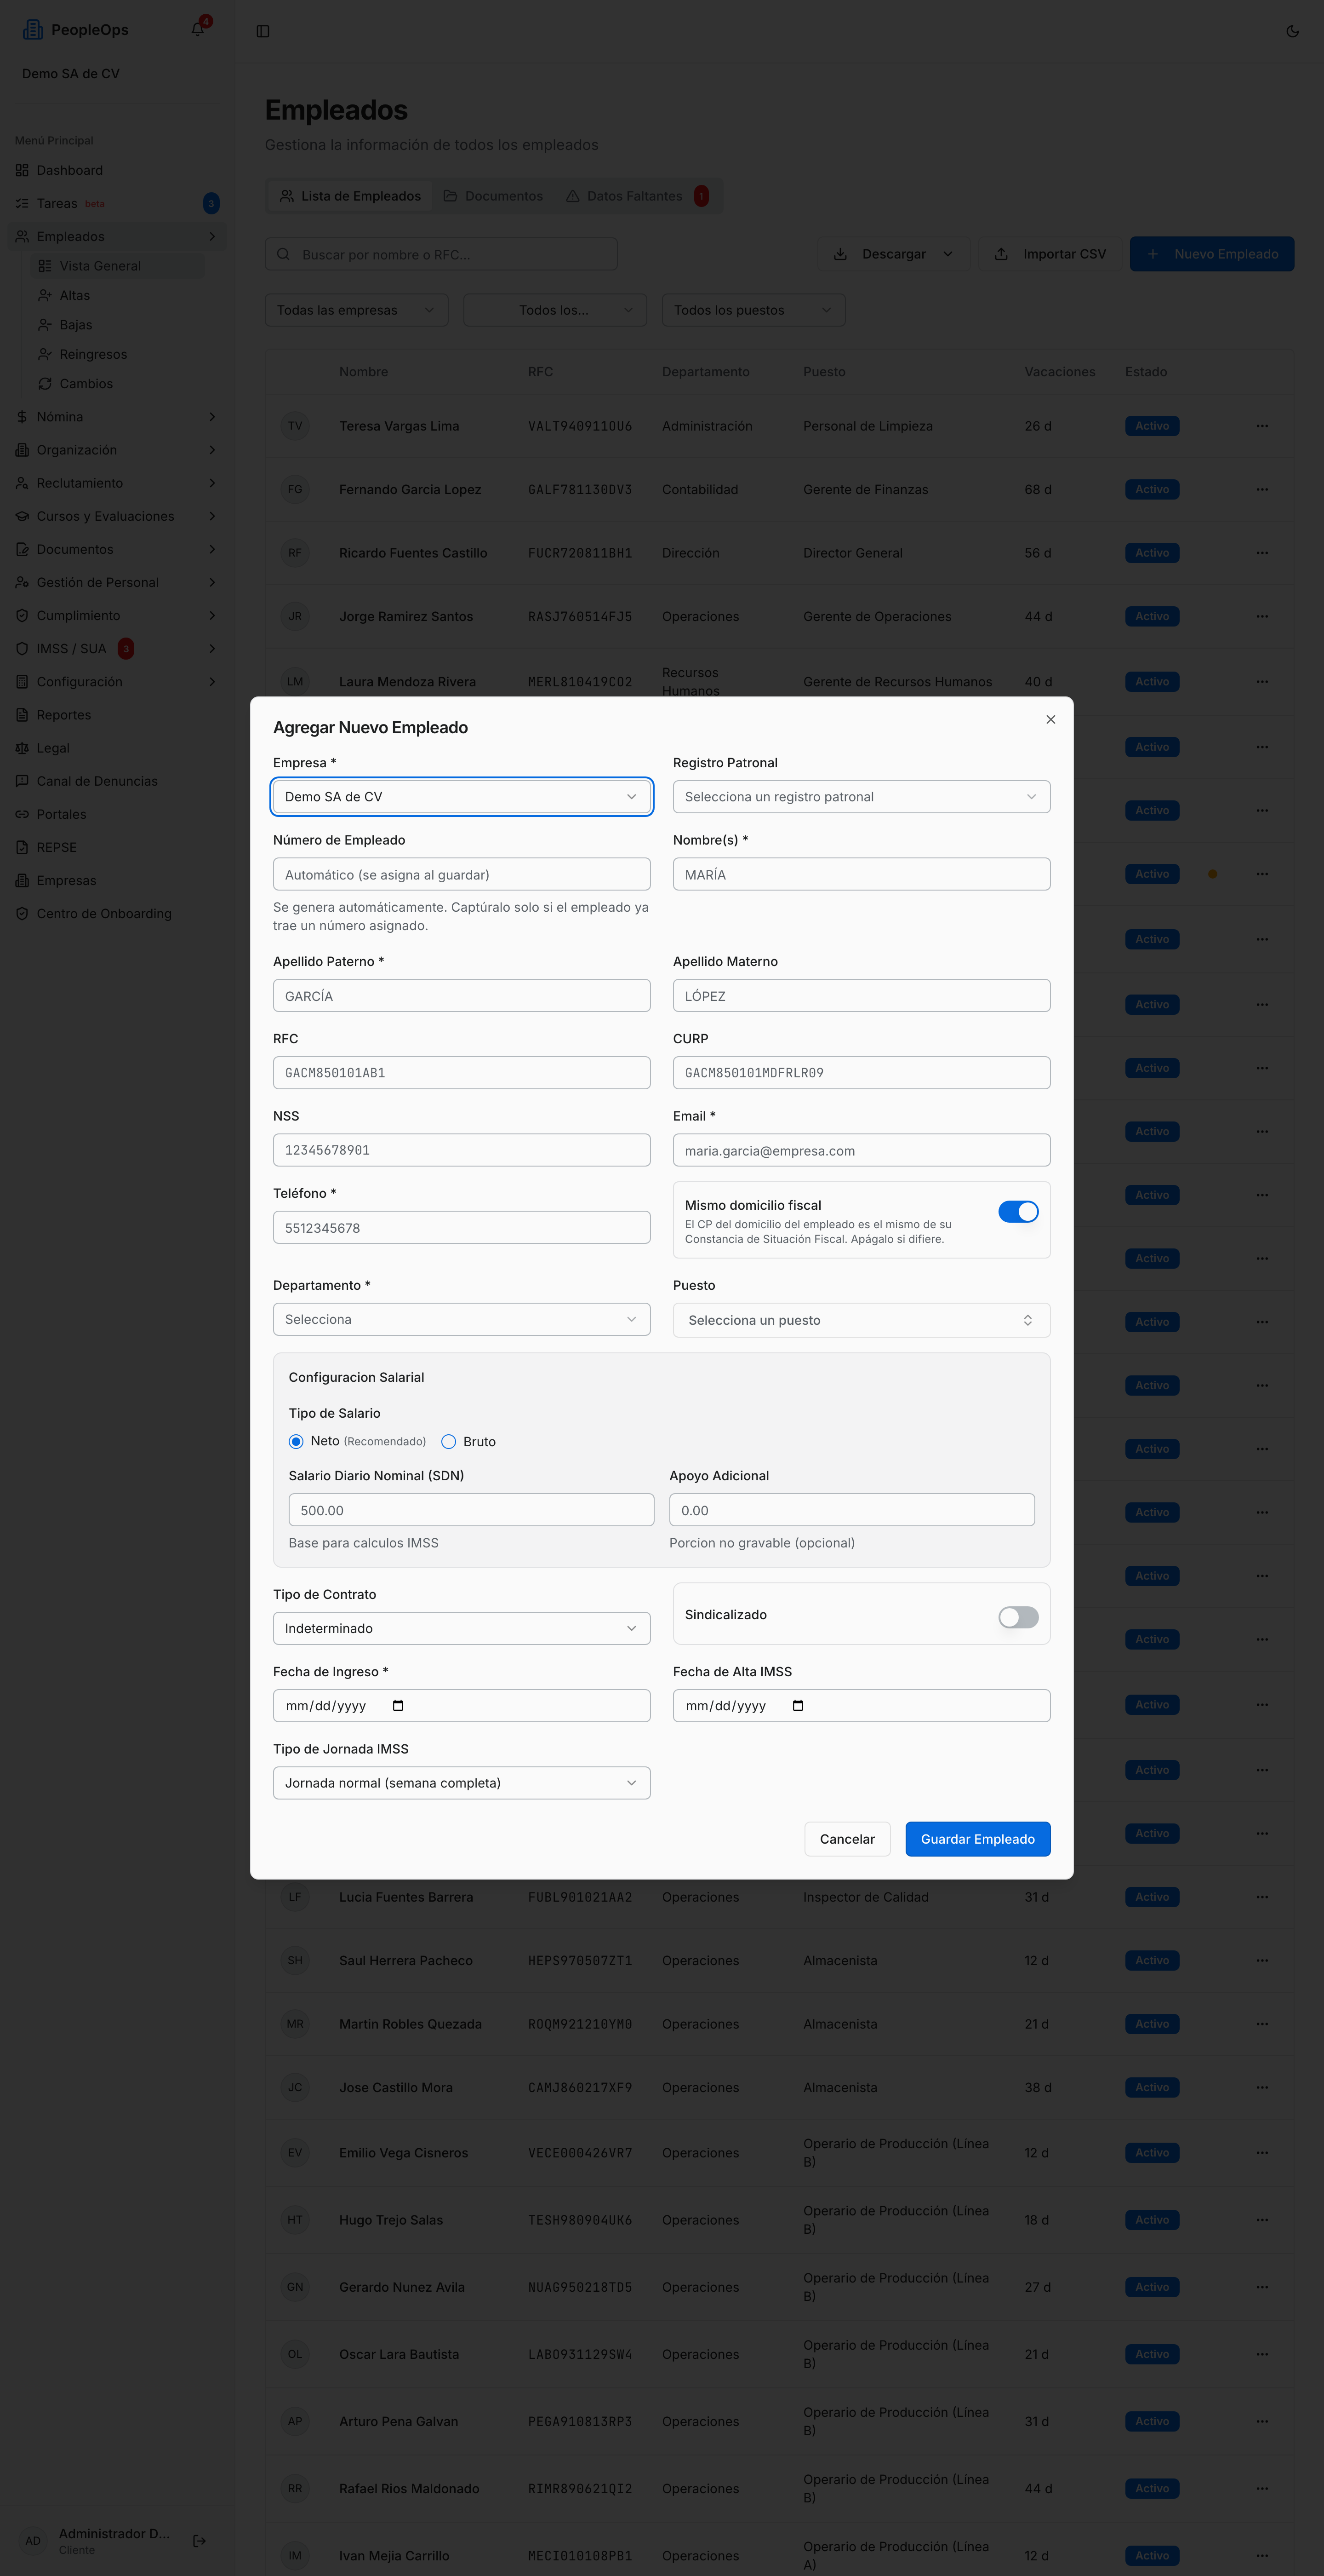The height and width of the screenshot is (2576, 1324).
Task: Expand the Tipo de Contrato dropdown
Action: click(462, 1628)
